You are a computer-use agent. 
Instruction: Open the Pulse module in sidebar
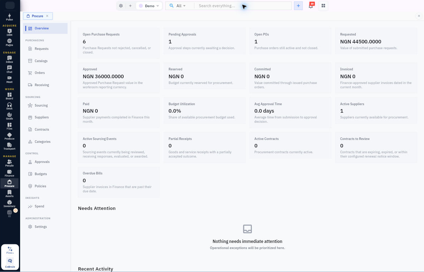tap(9, 17)
